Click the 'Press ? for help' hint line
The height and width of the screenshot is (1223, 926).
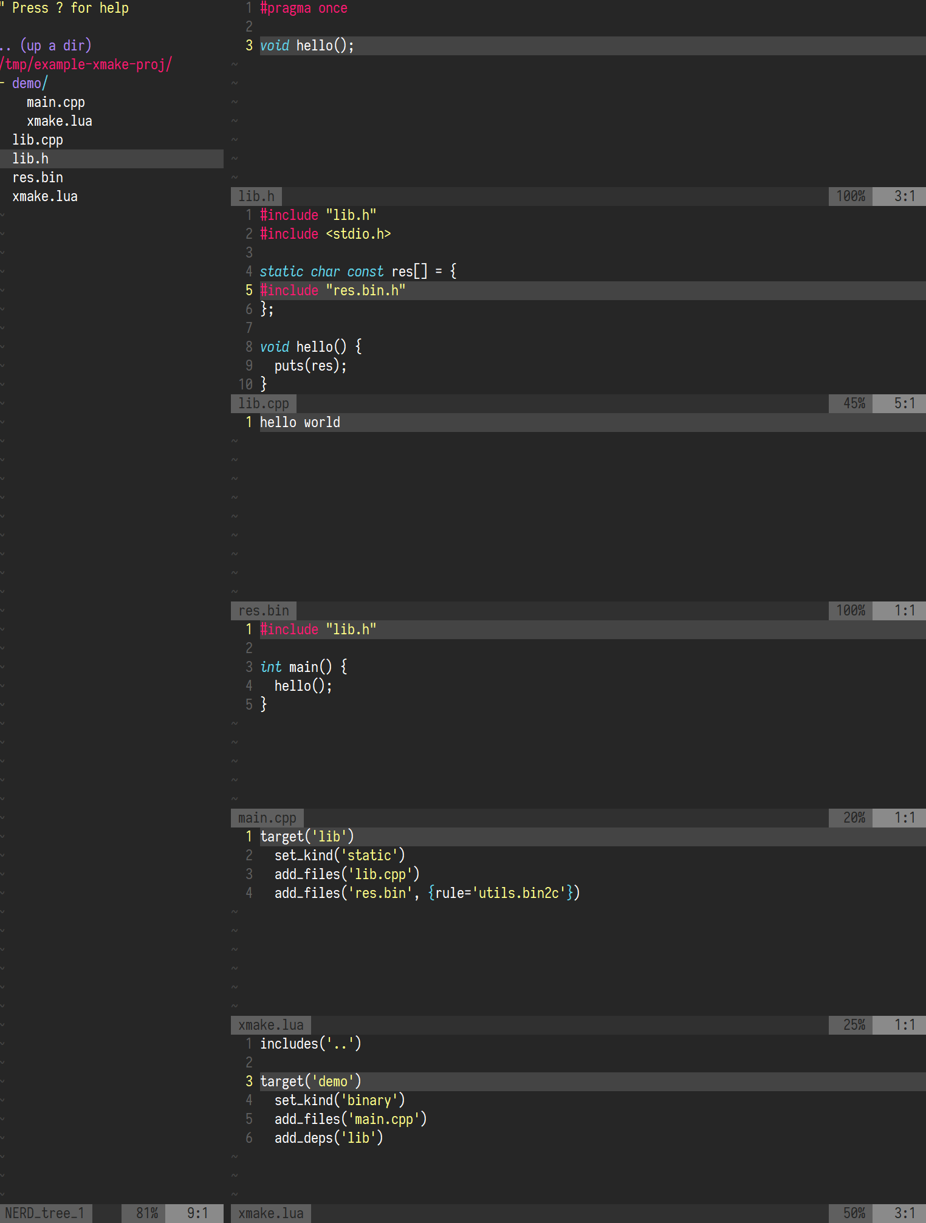click(x=64, y=8)
